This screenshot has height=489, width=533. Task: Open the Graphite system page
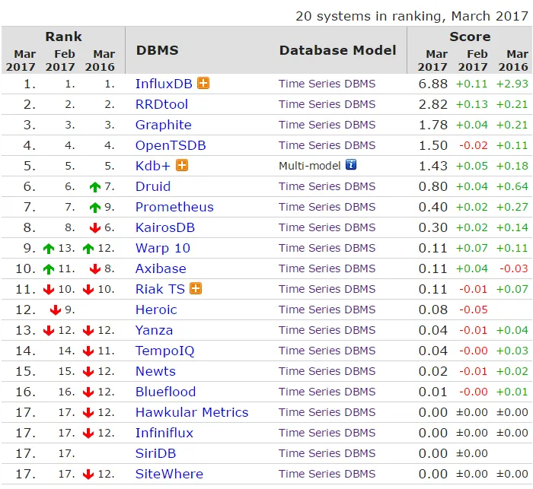click(x=163, y=125)
